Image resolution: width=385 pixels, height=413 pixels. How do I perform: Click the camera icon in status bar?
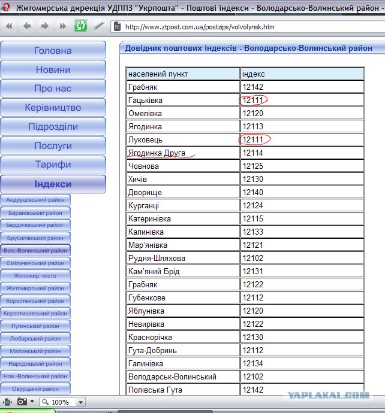(x=22, y=402)
